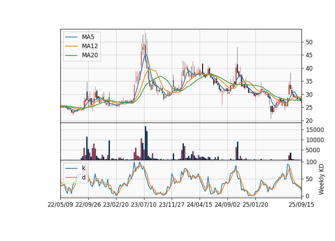
Task: Click the k legend label in KD panel
Action: [x=83, y=168]
